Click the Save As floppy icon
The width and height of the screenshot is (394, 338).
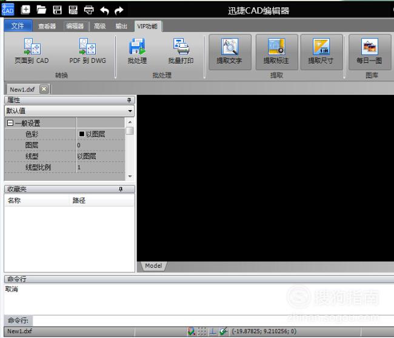73,10
